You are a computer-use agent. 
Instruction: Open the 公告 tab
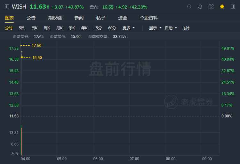31,18
